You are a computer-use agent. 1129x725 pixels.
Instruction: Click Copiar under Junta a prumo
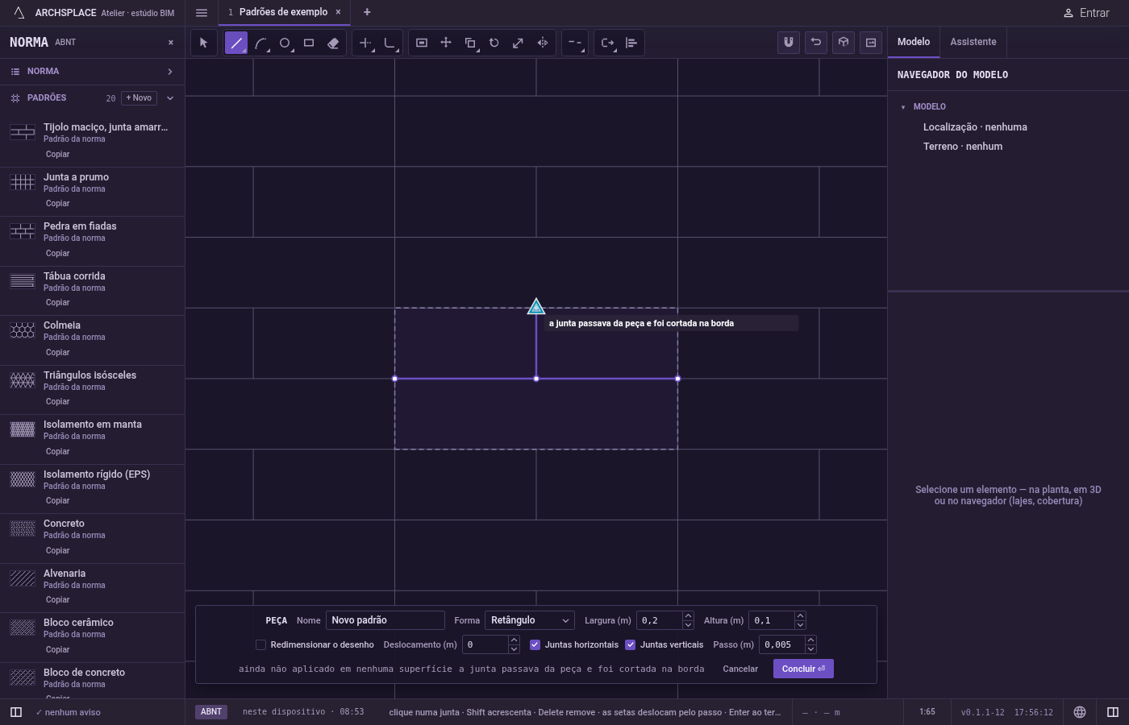pos(57,204)
